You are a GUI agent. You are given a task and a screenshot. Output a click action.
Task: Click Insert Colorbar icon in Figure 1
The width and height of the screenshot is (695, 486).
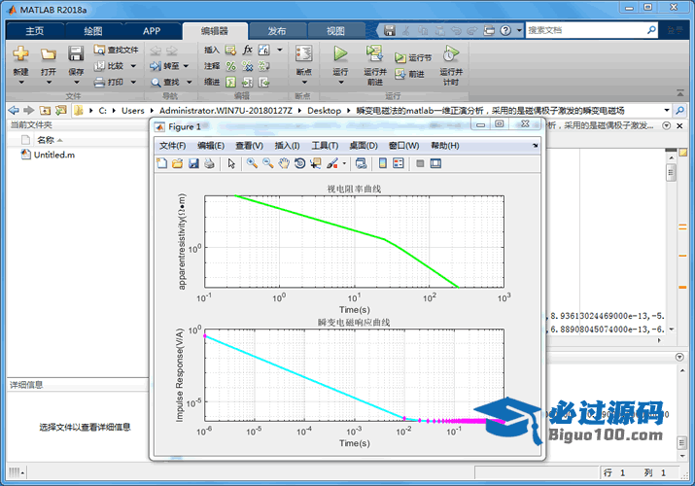(383, 163)
